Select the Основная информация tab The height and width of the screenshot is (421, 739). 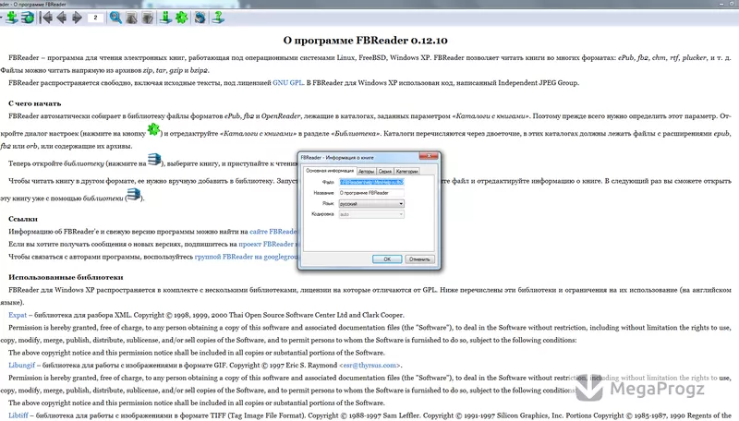coord(330,171)
